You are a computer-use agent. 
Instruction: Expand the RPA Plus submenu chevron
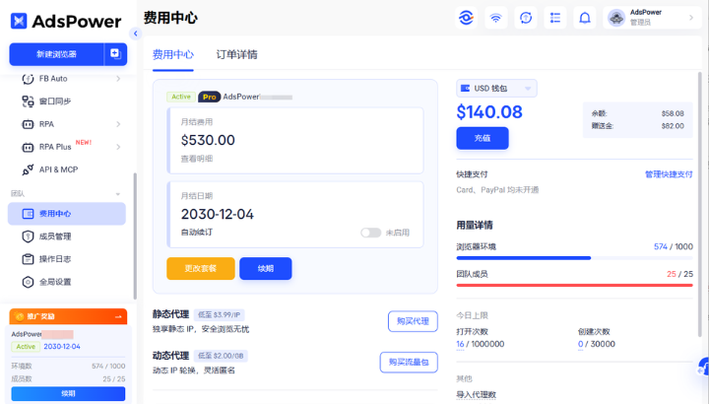pos(118,147)
